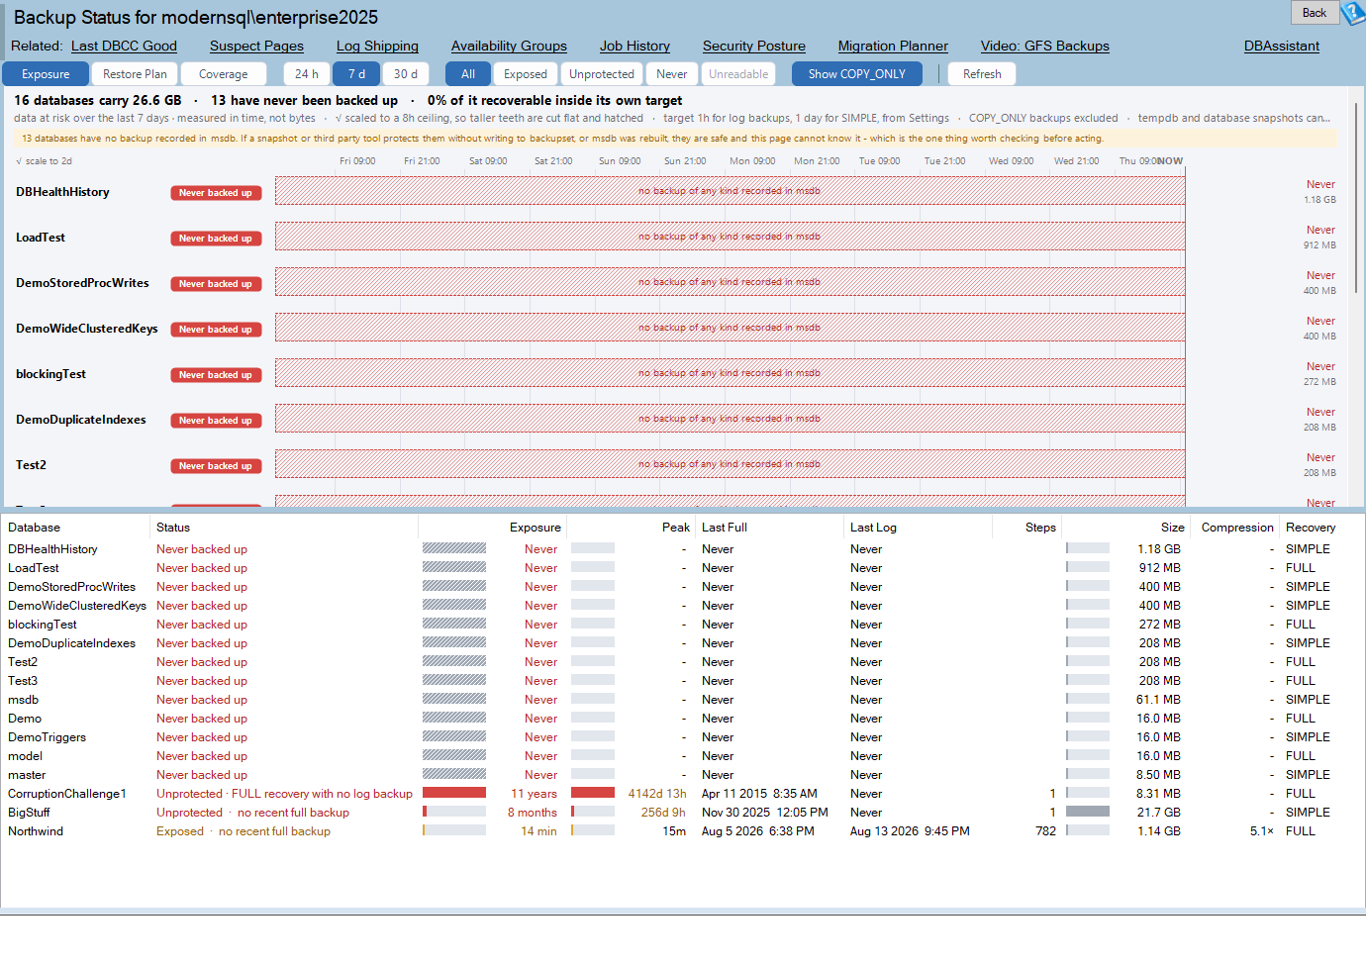Viewport: 1366px width, 966px height.
Task: Open the Suspect Pages link
Action: pyautogui.click(x=256, y=46)
